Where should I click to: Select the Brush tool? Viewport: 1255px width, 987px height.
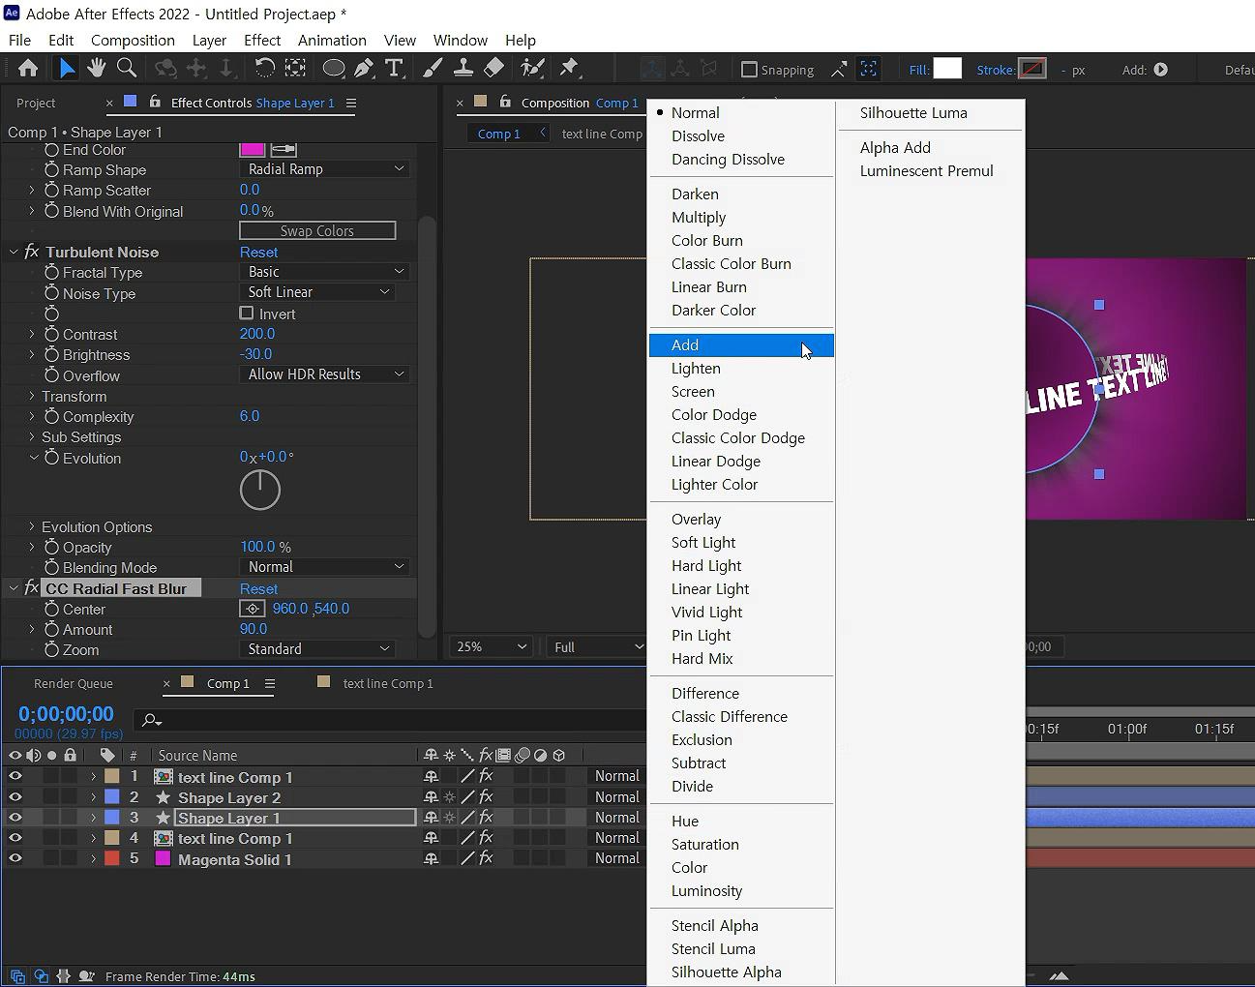click(433, 68)
